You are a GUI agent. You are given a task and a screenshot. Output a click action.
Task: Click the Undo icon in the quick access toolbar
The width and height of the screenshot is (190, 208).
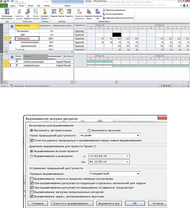point(8,1)
